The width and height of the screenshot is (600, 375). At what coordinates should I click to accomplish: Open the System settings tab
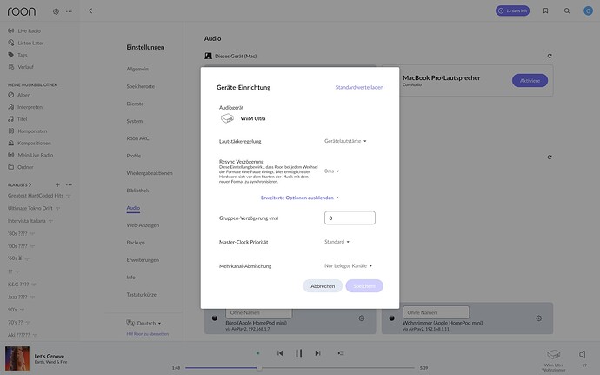(x=134, y=121)
